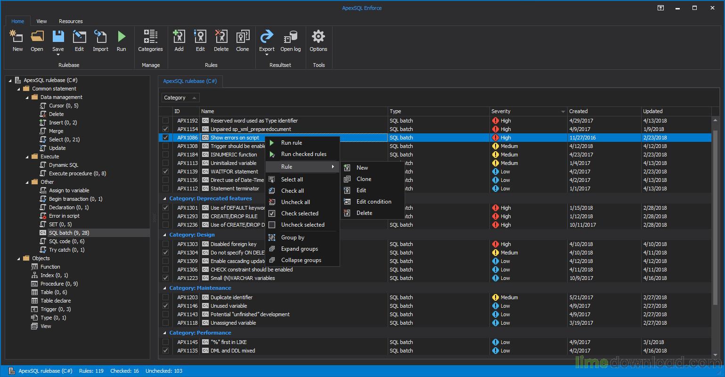Collapse the ApexSQL rulebase (C#) tree root

pos(10,81)
